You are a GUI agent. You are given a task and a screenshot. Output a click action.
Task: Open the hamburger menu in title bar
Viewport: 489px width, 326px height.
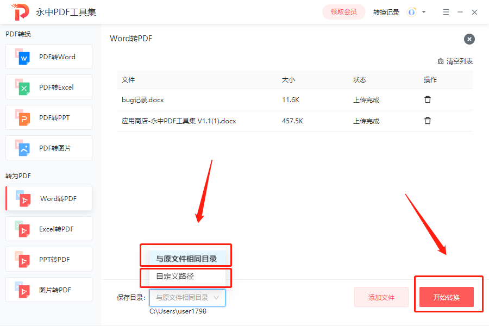pos(446,12)
